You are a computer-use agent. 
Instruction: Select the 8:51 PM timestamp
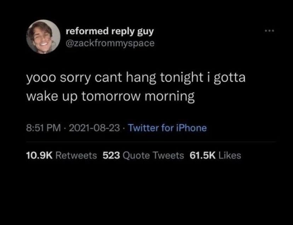click(44, 128)
